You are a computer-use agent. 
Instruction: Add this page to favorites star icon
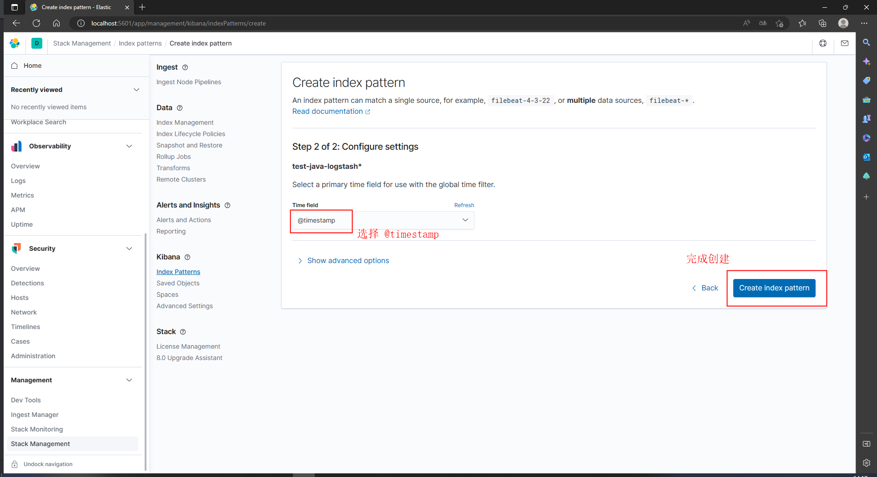(x=780, y=23)
